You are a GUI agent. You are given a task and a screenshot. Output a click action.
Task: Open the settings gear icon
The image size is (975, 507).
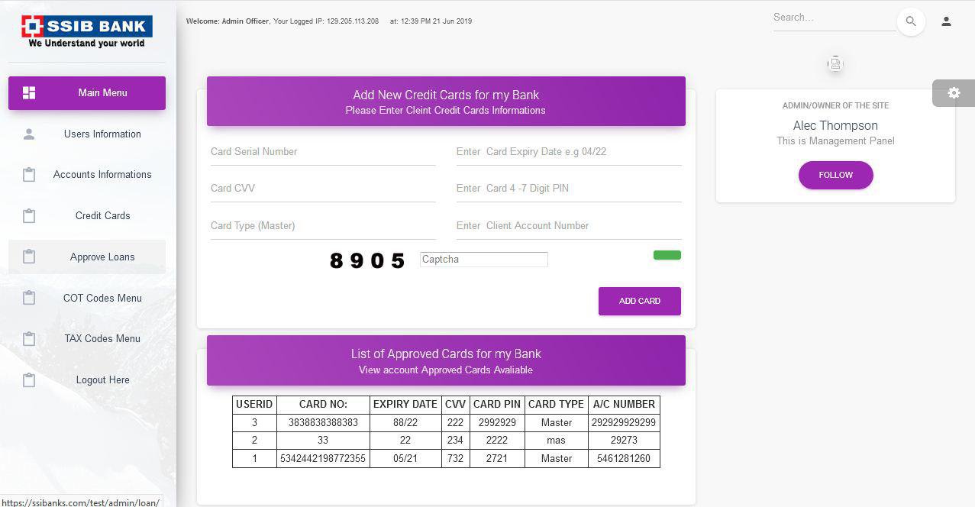[x=953, y=92]
